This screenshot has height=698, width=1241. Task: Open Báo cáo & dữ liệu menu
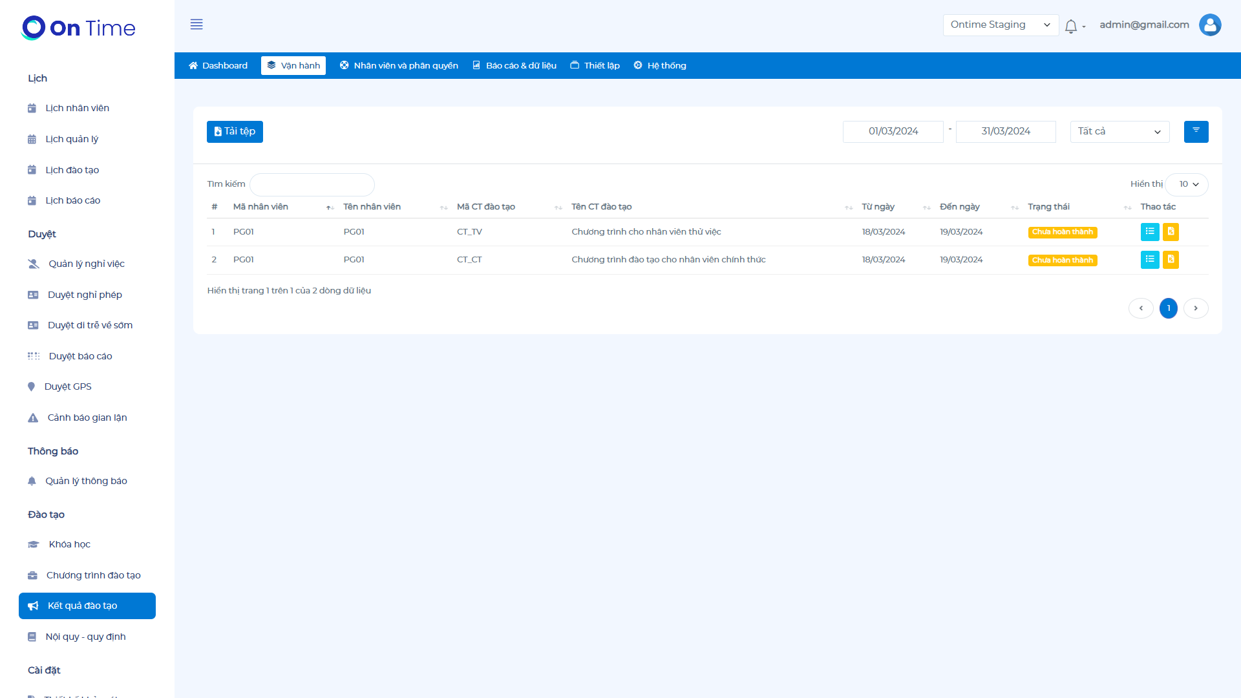point(514,65)
